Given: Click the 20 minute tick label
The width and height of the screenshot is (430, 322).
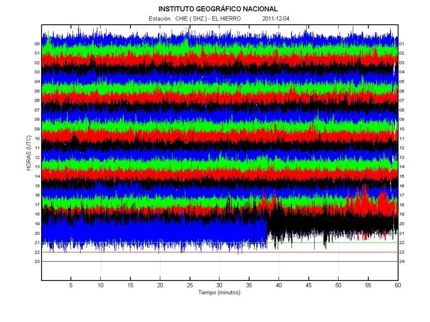Looking at the screenshot, I should [x=160, y=285].
